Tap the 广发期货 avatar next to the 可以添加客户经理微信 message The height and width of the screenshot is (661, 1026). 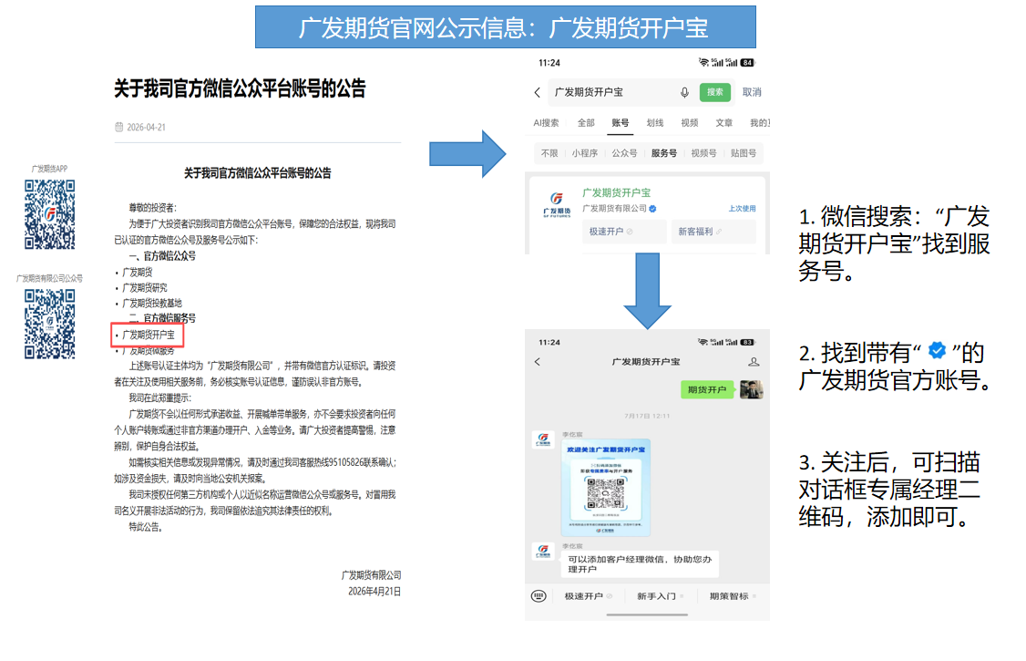point(543,552)
